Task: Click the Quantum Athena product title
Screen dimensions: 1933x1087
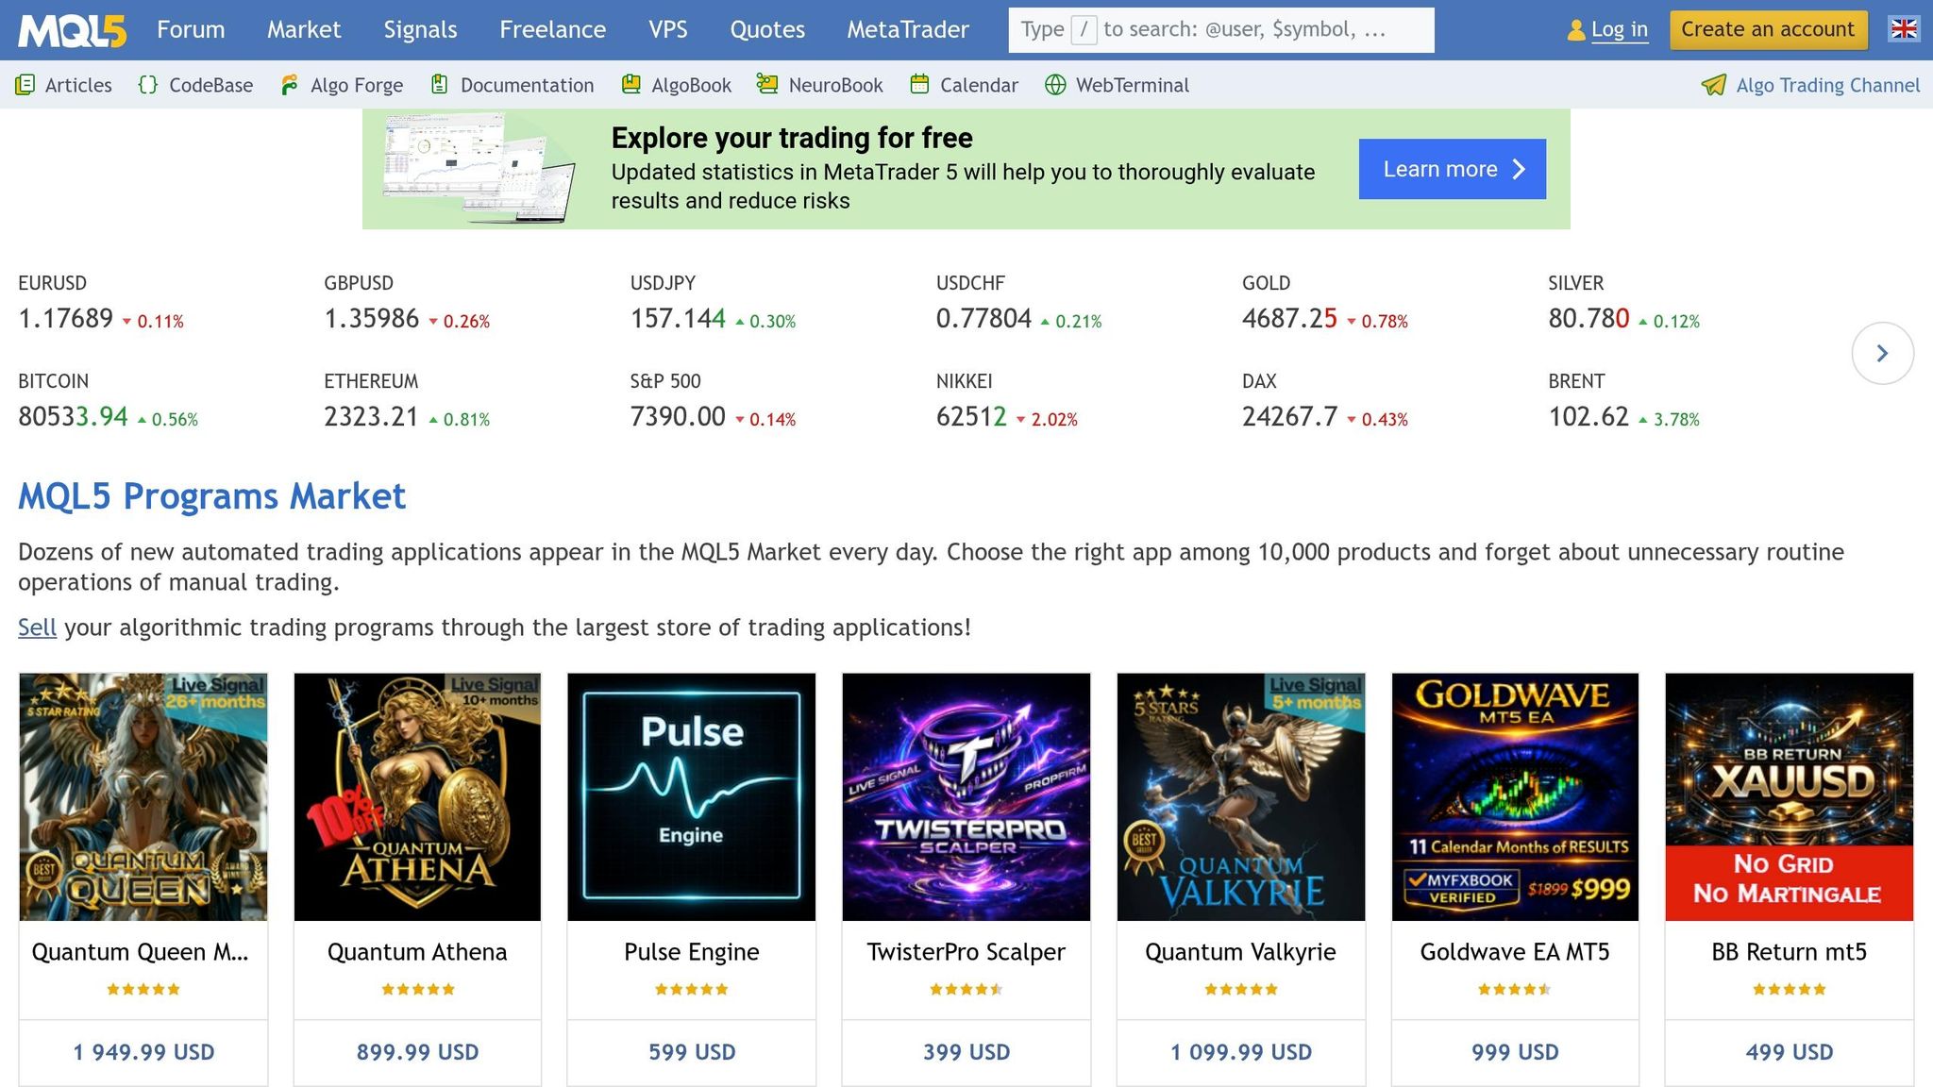Action: click(x=417, y=952)
